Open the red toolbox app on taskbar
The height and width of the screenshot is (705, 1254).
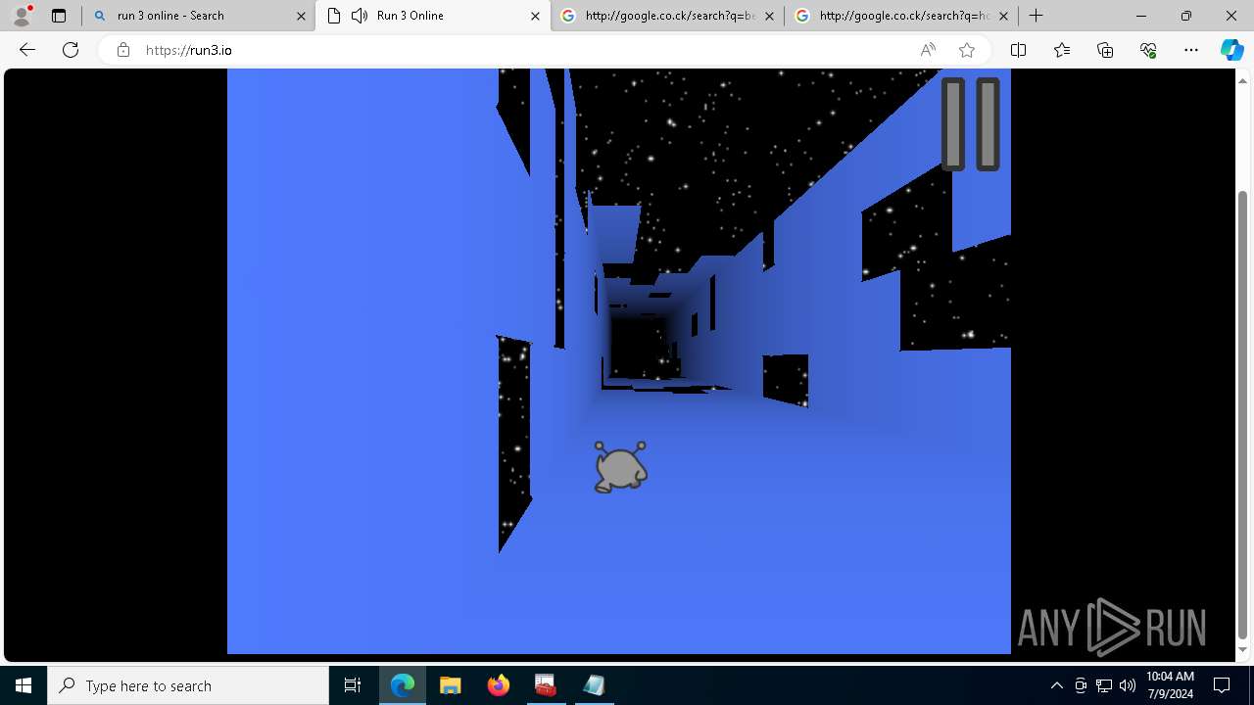point(545,685)
